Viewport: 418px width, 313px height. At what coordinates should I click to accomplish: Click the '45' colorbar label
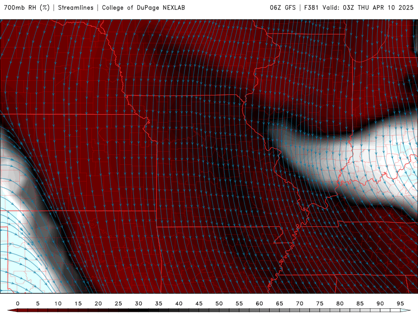click(x=199, y=304)
